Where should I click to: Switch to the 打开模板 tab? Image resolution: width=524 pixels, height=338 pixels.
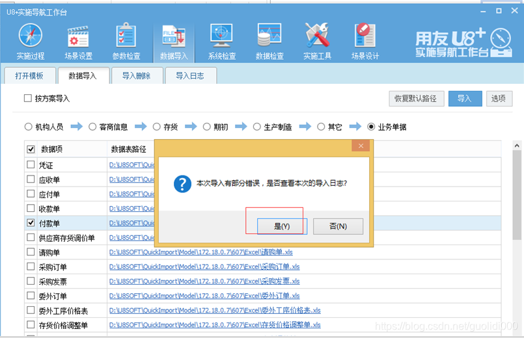(x=29, y=76)
